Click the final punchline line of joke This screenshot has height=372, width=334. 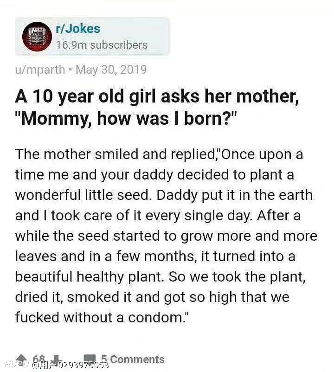click(x=102, y=317)
